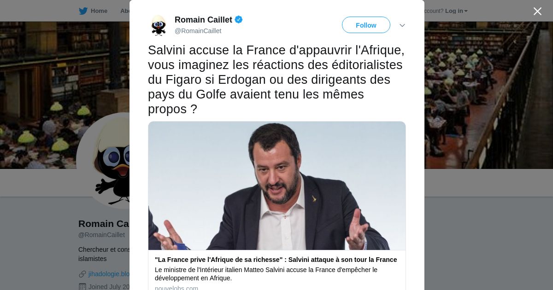Click the calendar icon beside the Joined date

tap(82, 287)
